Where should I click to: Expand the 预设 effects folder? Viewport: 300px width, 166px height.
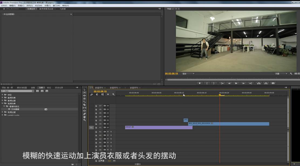pyautogui.click(x=2, y=94)
